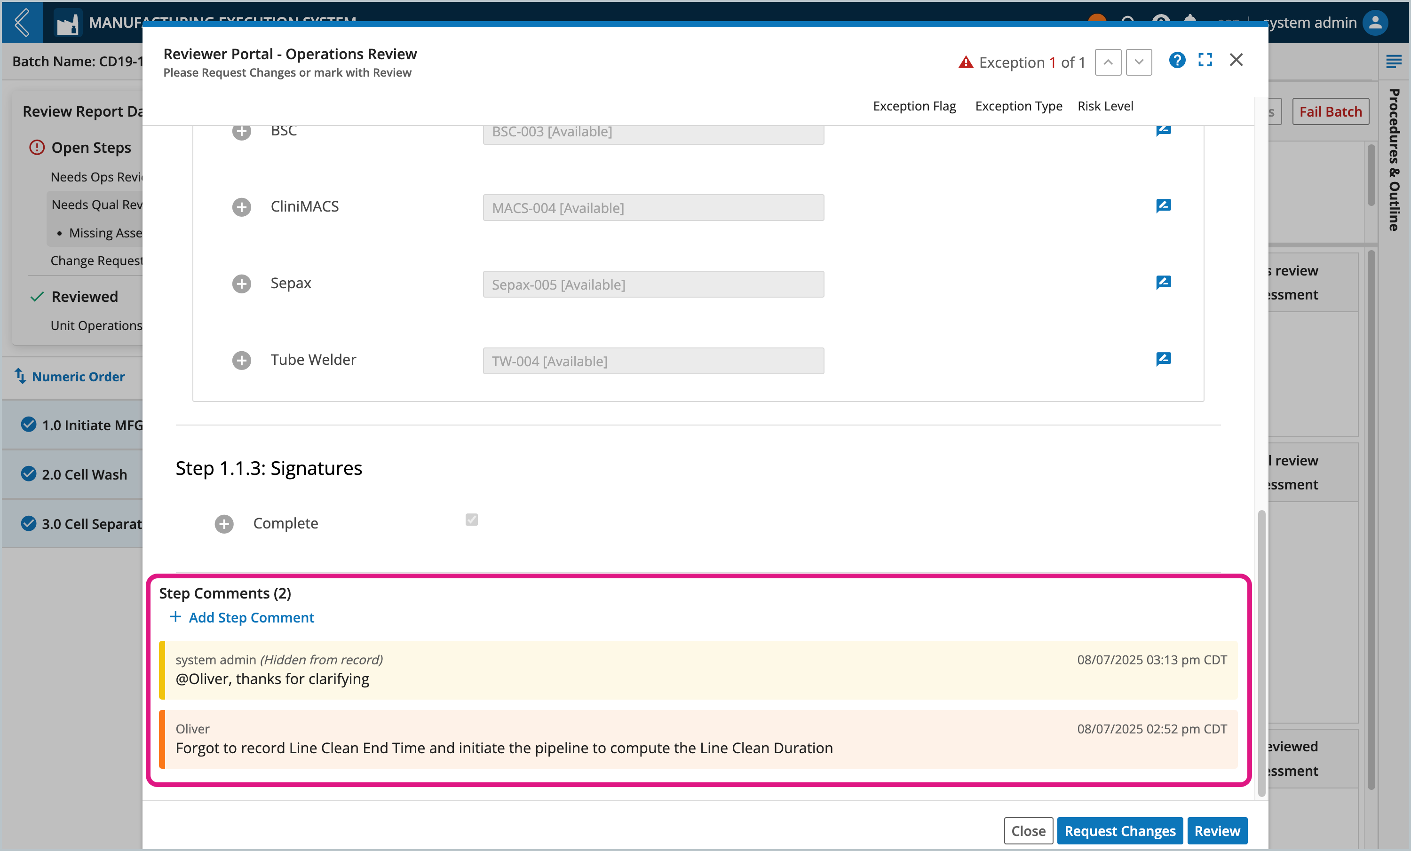Viewport: 1411px width, 851px height.
Task: Select Change Requested item
Action: click(96, 260)
